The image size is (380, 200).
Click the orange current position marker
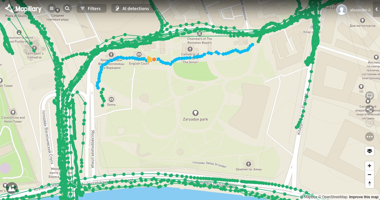[x=154, y=59]
